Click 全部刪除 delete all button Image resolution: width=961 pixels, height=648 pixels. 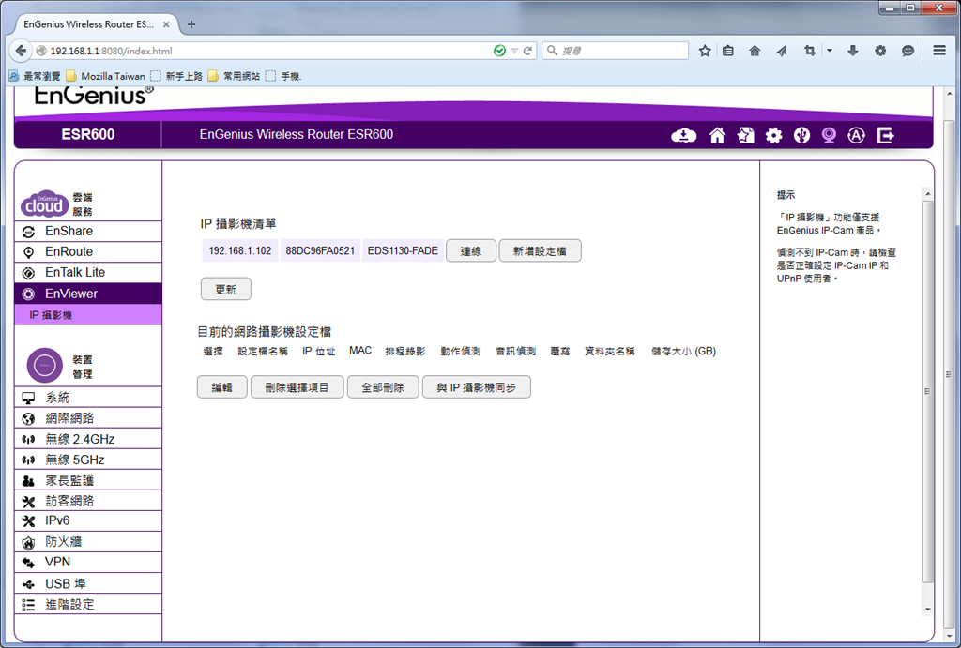[383, 387]
